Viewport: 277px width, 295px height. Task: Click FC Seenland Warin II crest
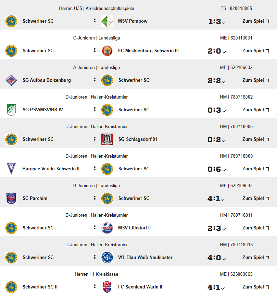(107, 287)
